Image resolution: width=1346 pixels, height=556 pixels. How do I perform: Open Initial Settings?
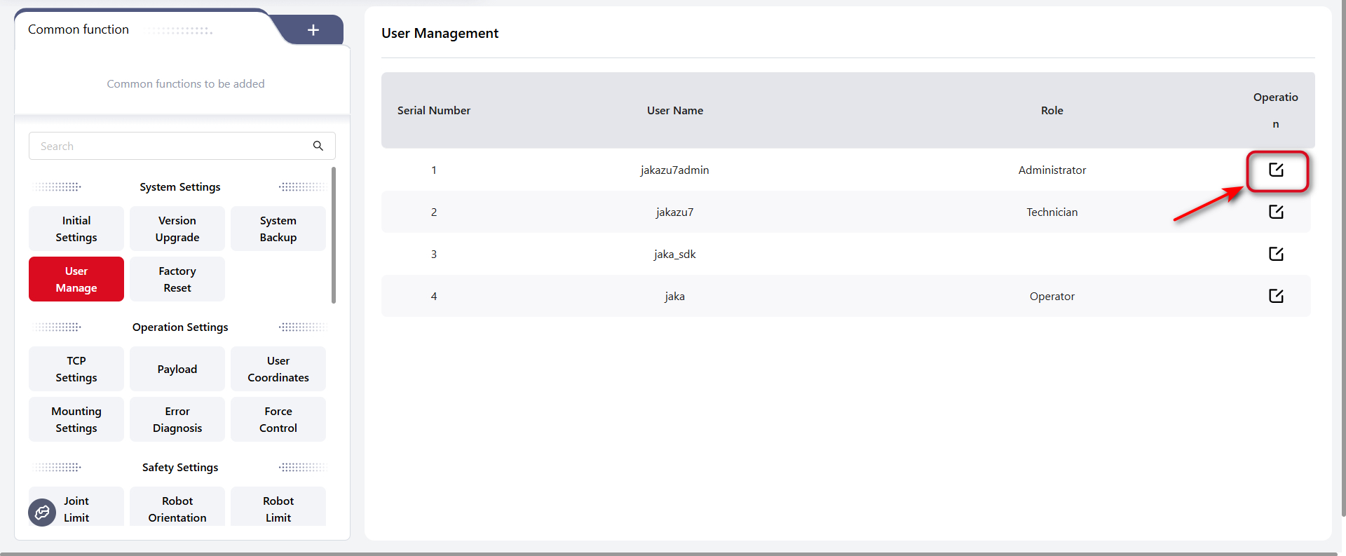76,229
